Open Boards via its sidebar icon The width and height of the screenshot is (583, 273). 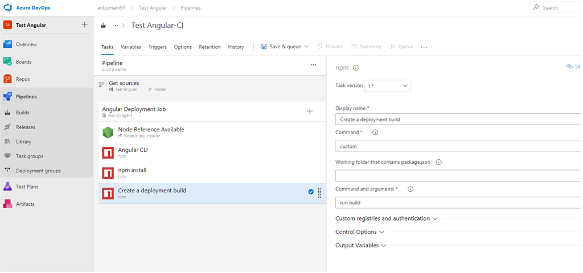tap(8, 61)
